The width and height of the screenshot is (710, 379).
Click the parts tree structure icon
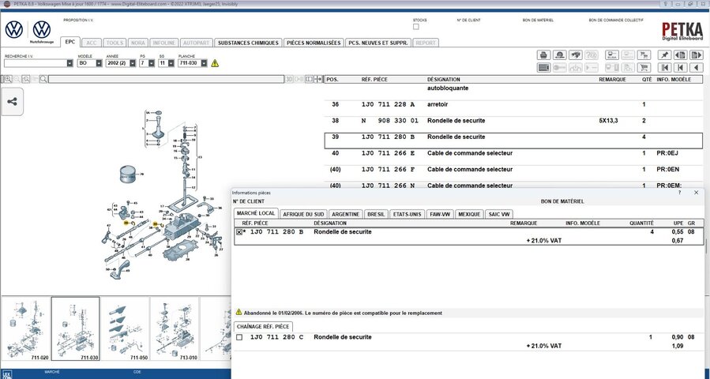coord(644,54)
